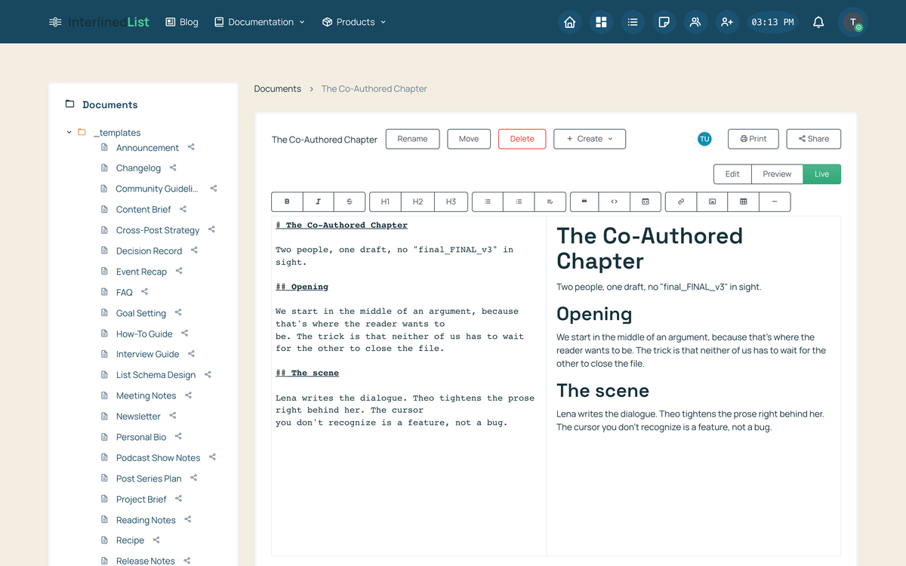Viewport: 906px width, 566px height.
Task: Insert a bulleted list
Action: pos(488,201)
